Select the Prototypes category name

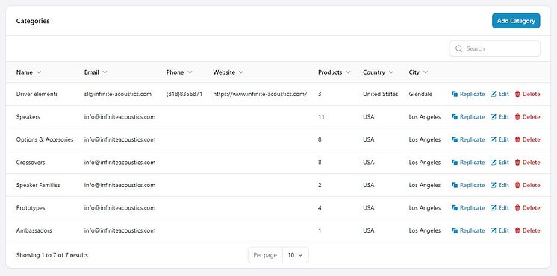[31, 208]
